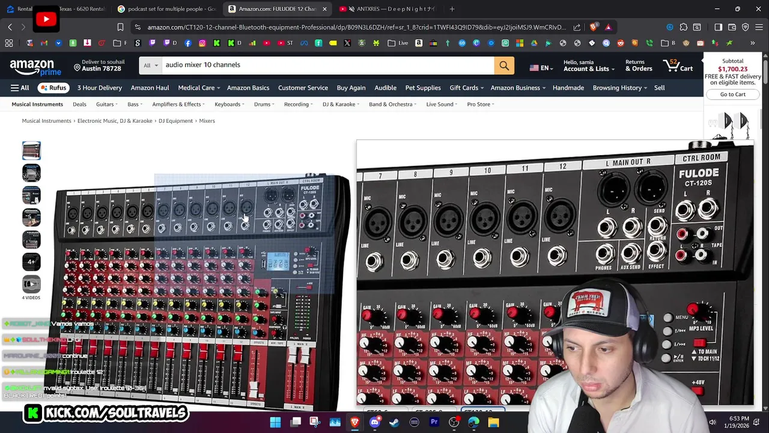Click the Rufus assistant button
The height and width of the screenshot is (433, 769).
pyautogui.click(x=53, y=88)
